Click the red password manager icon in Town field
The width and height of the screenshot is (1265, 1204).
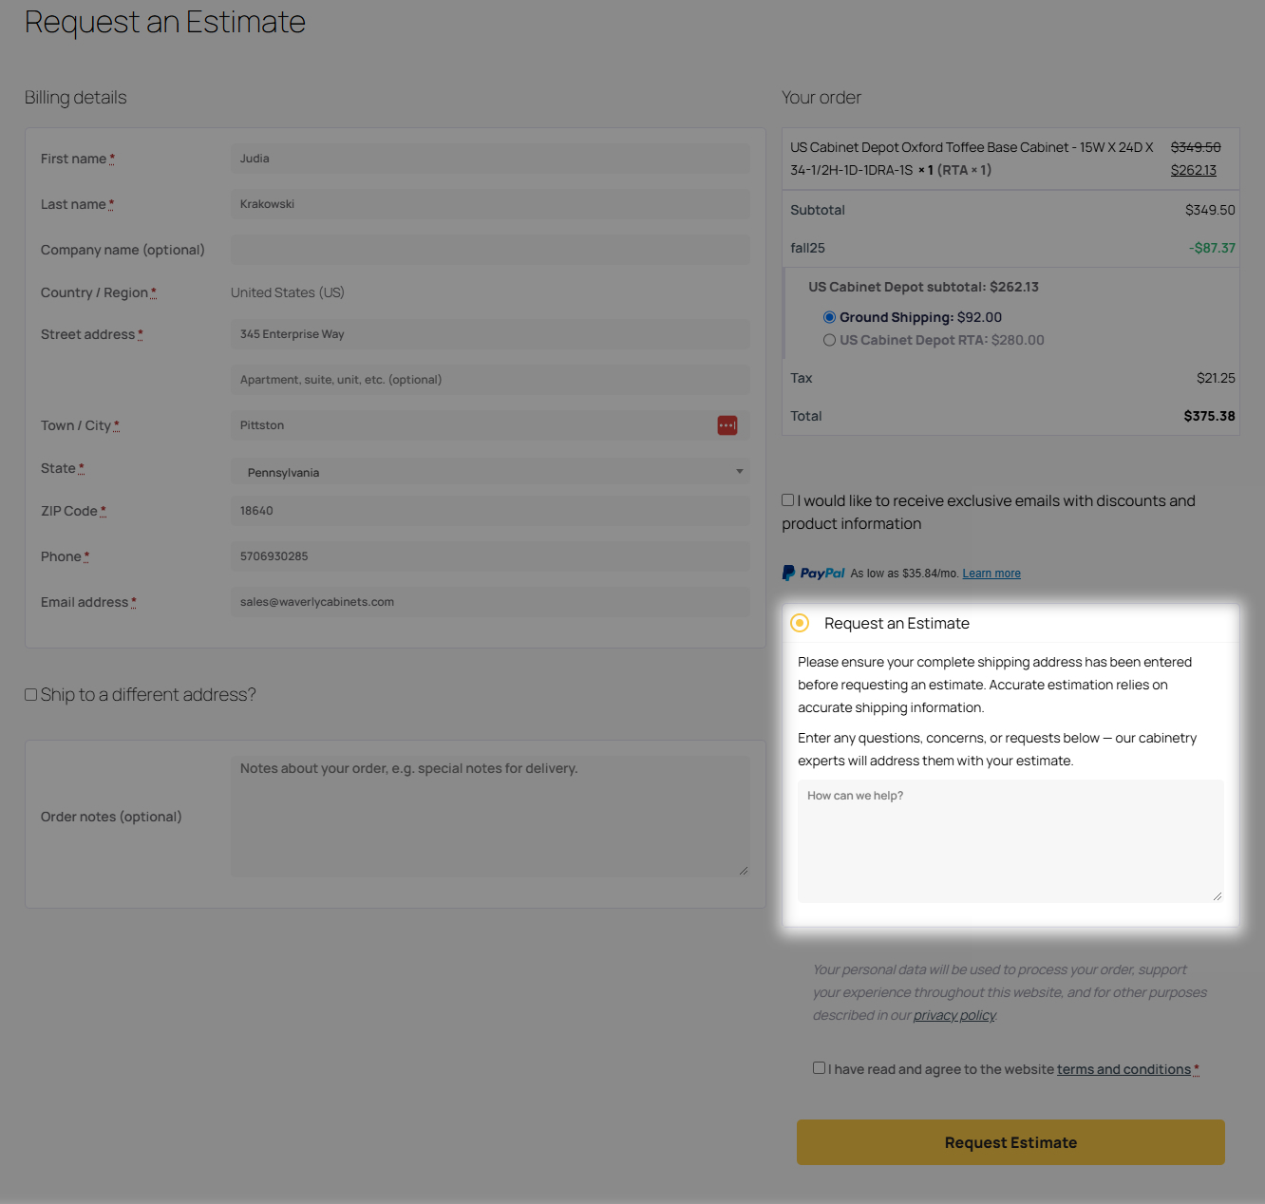727,425
